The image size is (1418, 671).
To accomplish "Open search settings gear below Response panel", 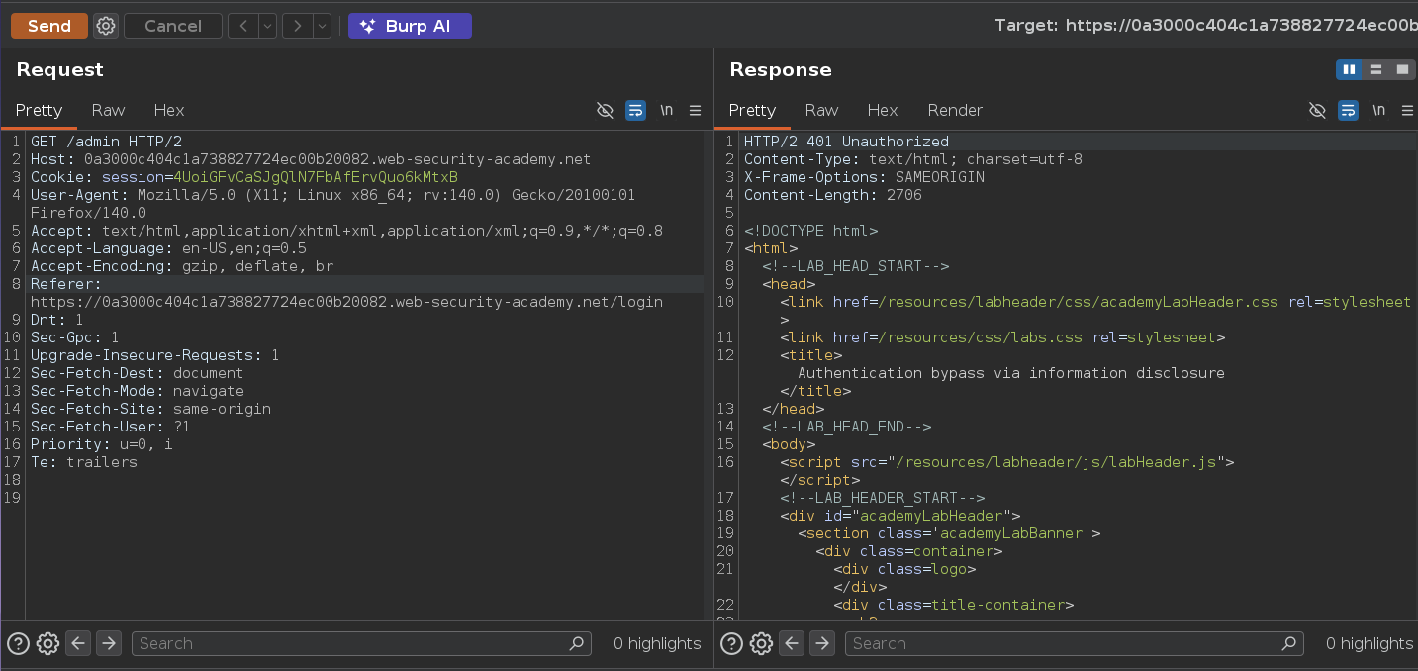I will (761, 643).
